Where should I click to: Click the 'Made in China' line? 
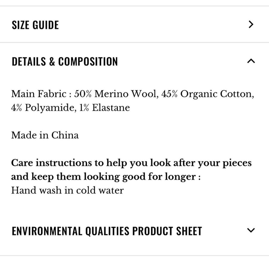coord(45,135)
